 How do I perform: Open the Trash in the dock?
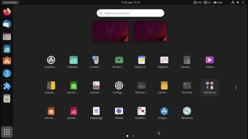(7, 98)
